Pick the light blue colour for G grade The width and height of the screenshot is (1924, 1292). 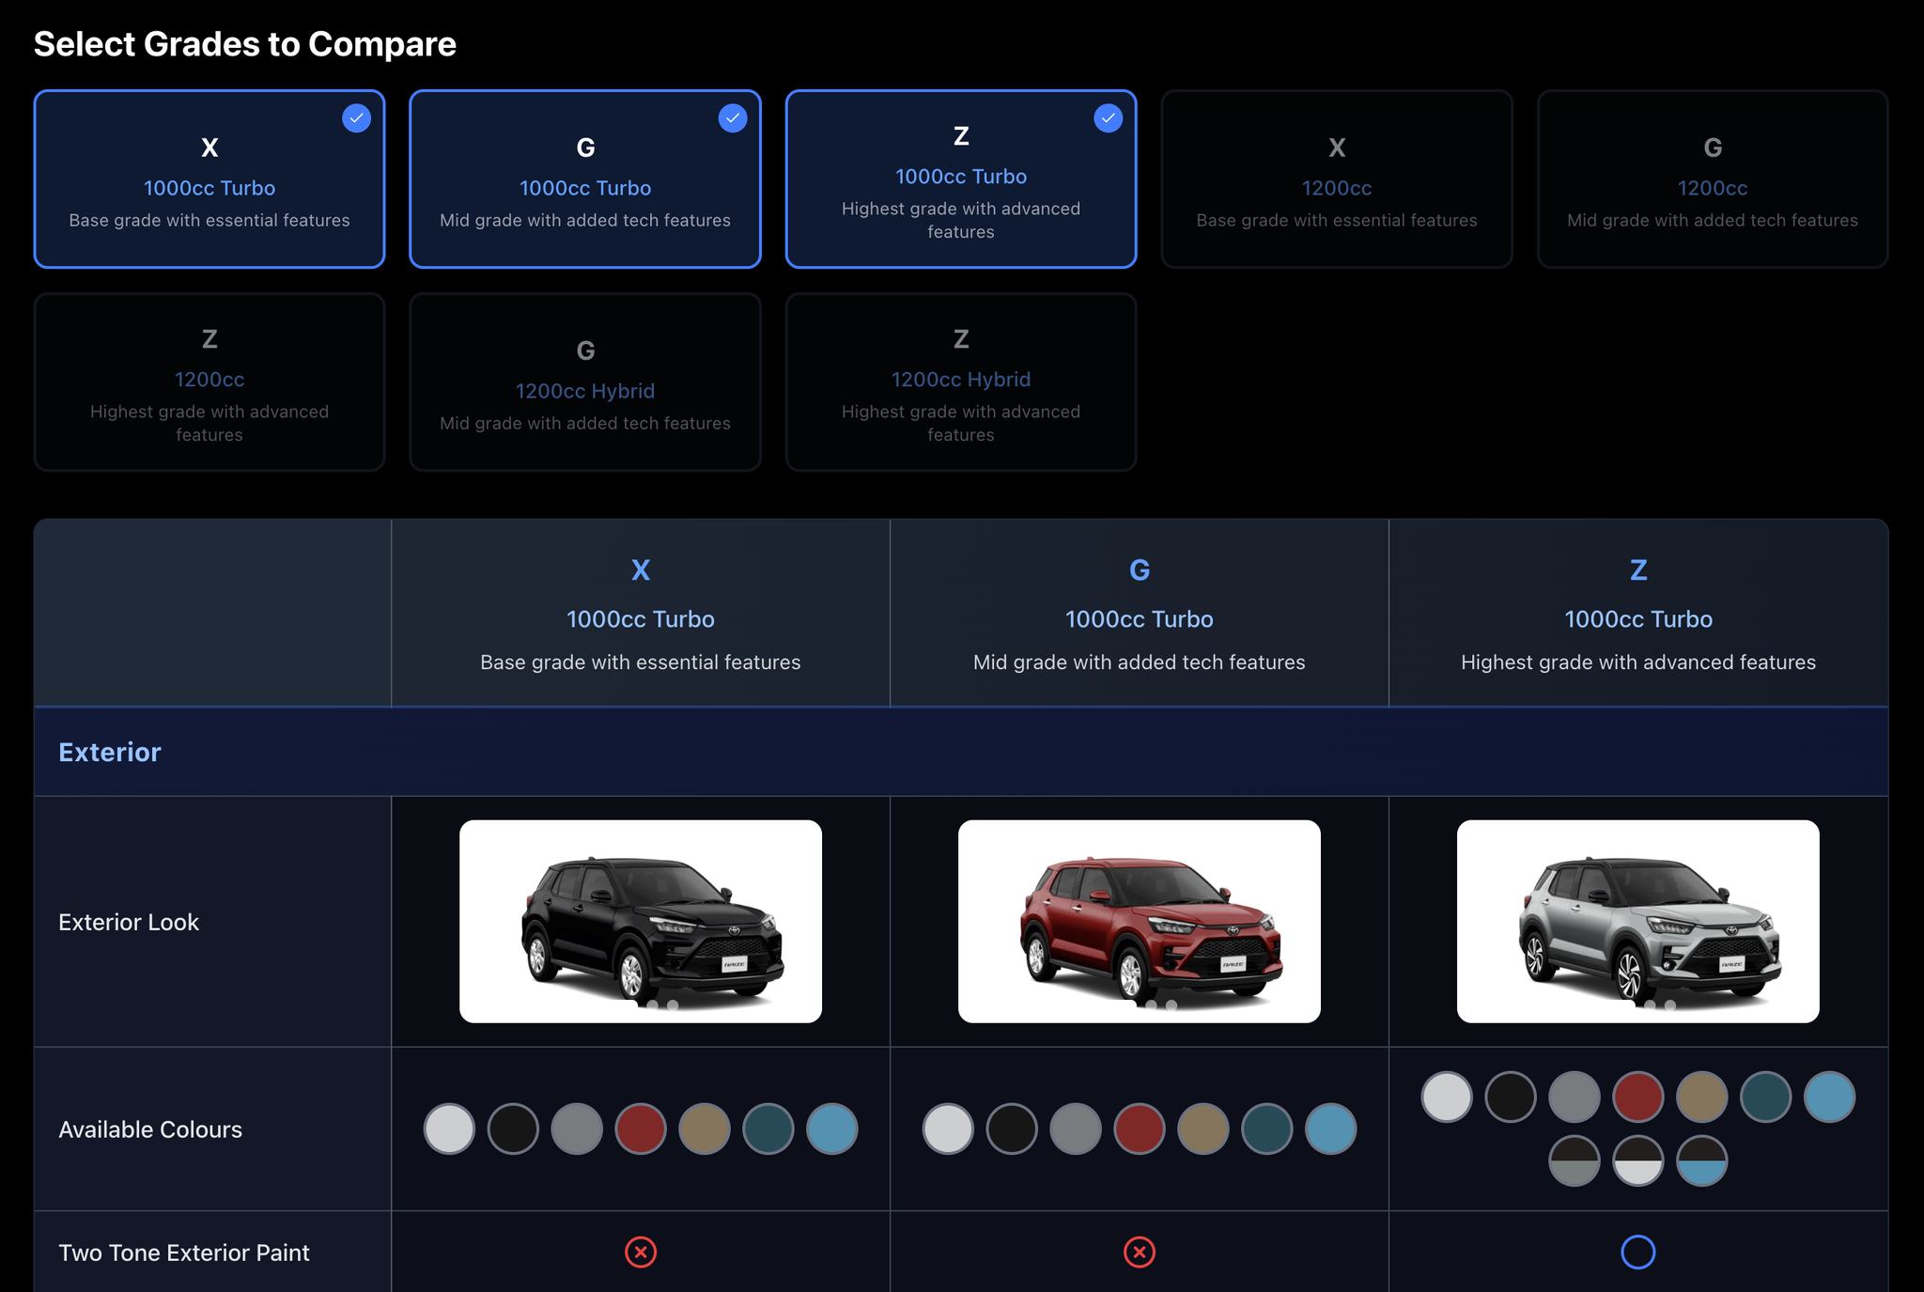1331,1129
